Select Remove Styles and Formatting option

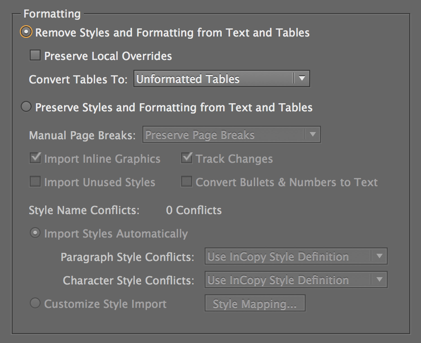[x=27, y=32]
